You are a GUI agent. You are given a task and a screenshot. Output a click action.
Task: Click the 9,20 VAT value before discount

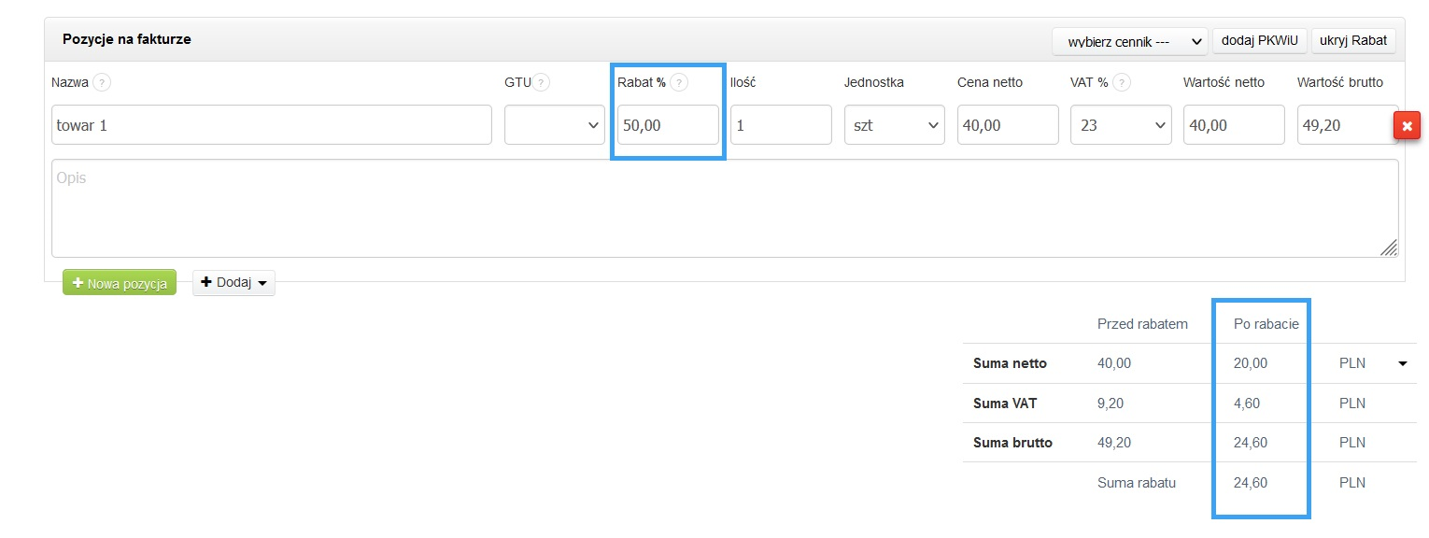(x=1111, y=403)
